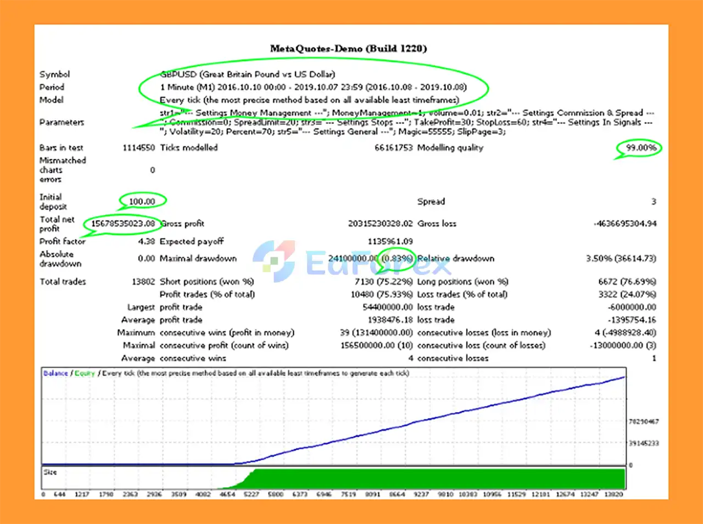The width and height of the screenshot is (703, 524).
Task: Click the Expected payoff value 1135961.09
Action: [x=390, y=241]
